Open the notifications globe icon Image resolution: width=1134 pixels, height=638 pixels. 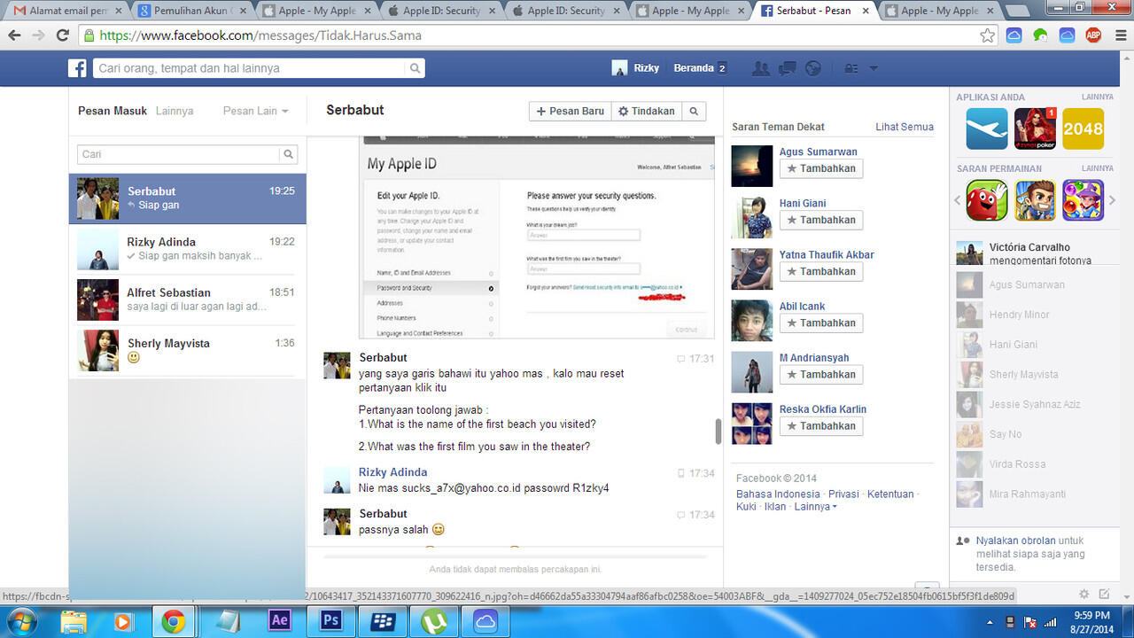click(x=812, y=68)
